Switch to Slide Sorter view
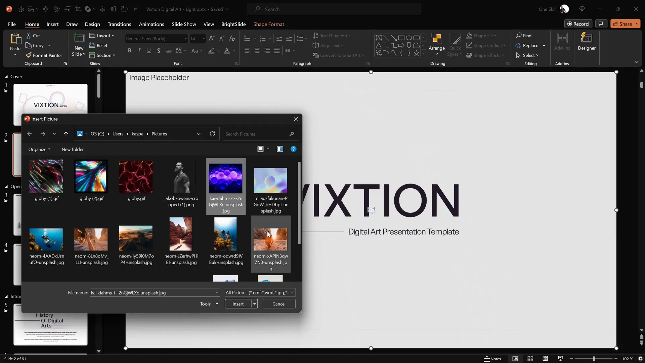Viewport: 645px width, 363px height. 530,359
